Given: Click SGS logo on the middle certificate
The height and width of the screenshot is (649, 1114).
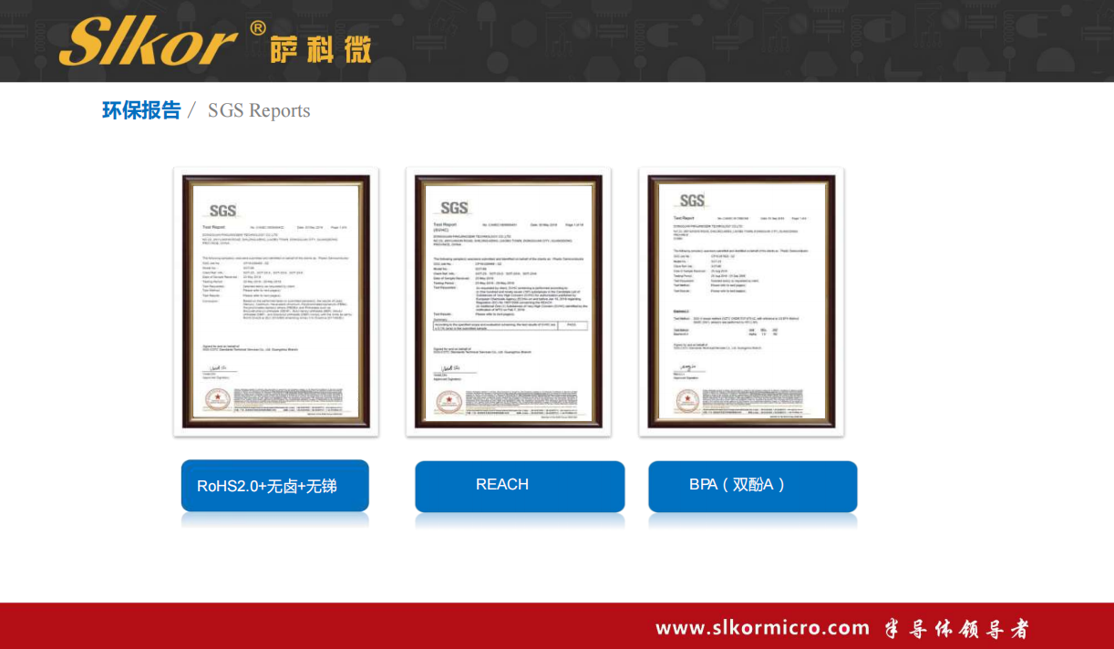Looking at the screenshot, I should 454,208.
